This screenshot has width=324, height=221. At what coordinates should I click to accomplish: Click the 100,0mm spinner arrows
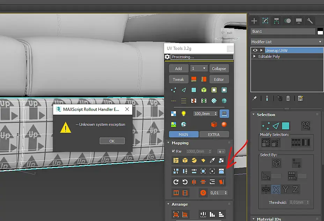[x=215, y=114]
